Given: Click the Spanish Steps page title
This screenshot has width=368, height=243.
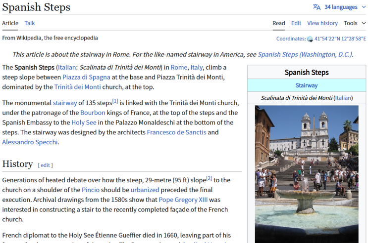Looking at the screenshot, I should 36,7.
